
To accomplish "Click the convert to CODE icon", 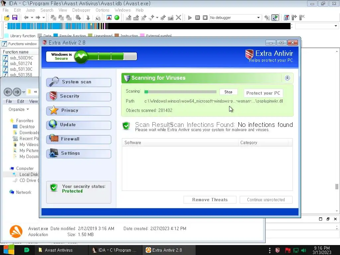I will (x=128, y=18).
